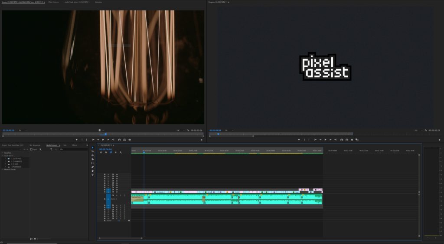Play the sequence in the Program monitor
The height and width of the screenshot is (244, 444).
pos(325,140)
